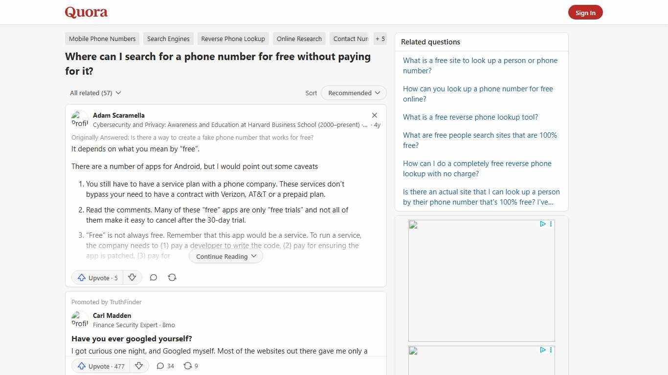This screenshot has width=668, height=375.
Task: Expand Continue Reading on Adam's answer
Action: click(225, 256)
